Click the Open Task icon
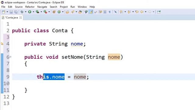 pos(73,12)
